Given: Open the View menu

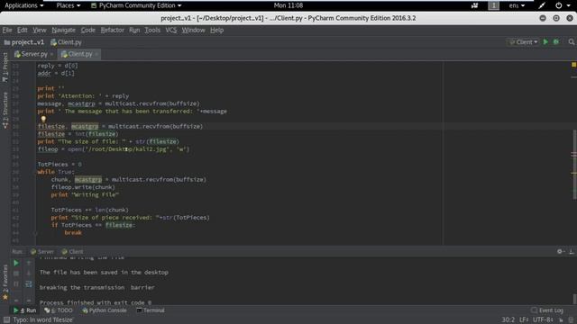Looking at the screenshot, I should click(x=40, y=30).
